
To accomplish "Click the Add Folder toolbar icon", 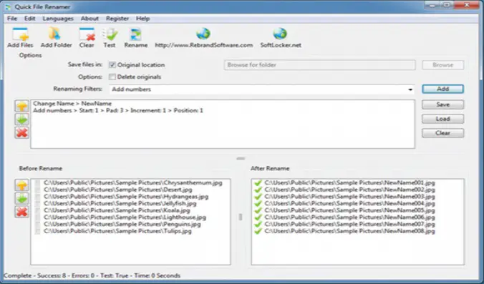I will (54, 34).
